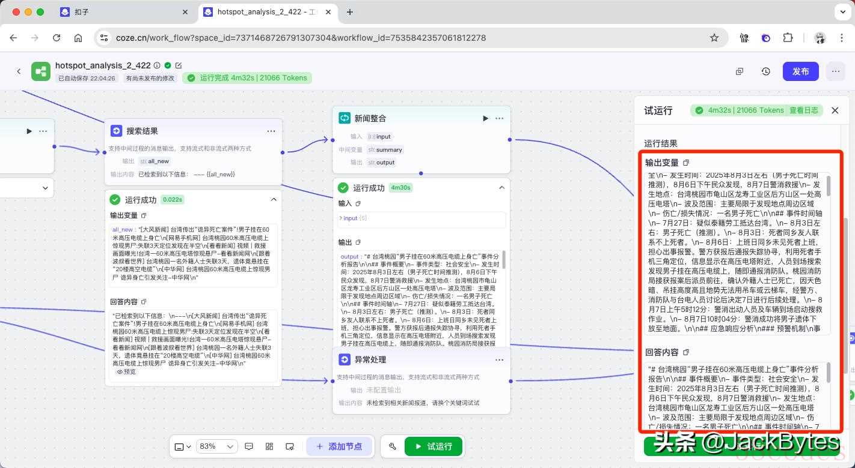Click the 添加节点 add node button
The image size is (855, 468).
click(x=339, y=446)
